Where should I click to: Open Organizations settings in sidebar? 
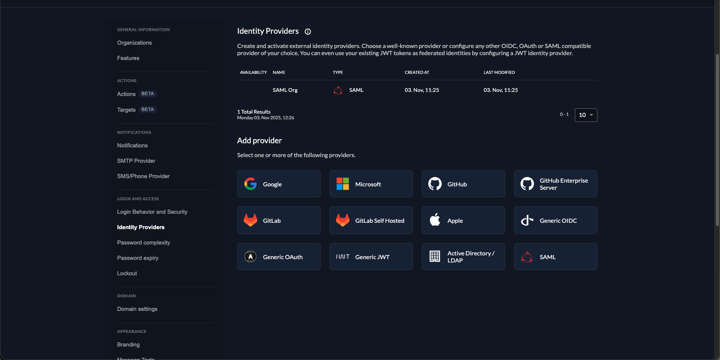click(x=134, y=43)
